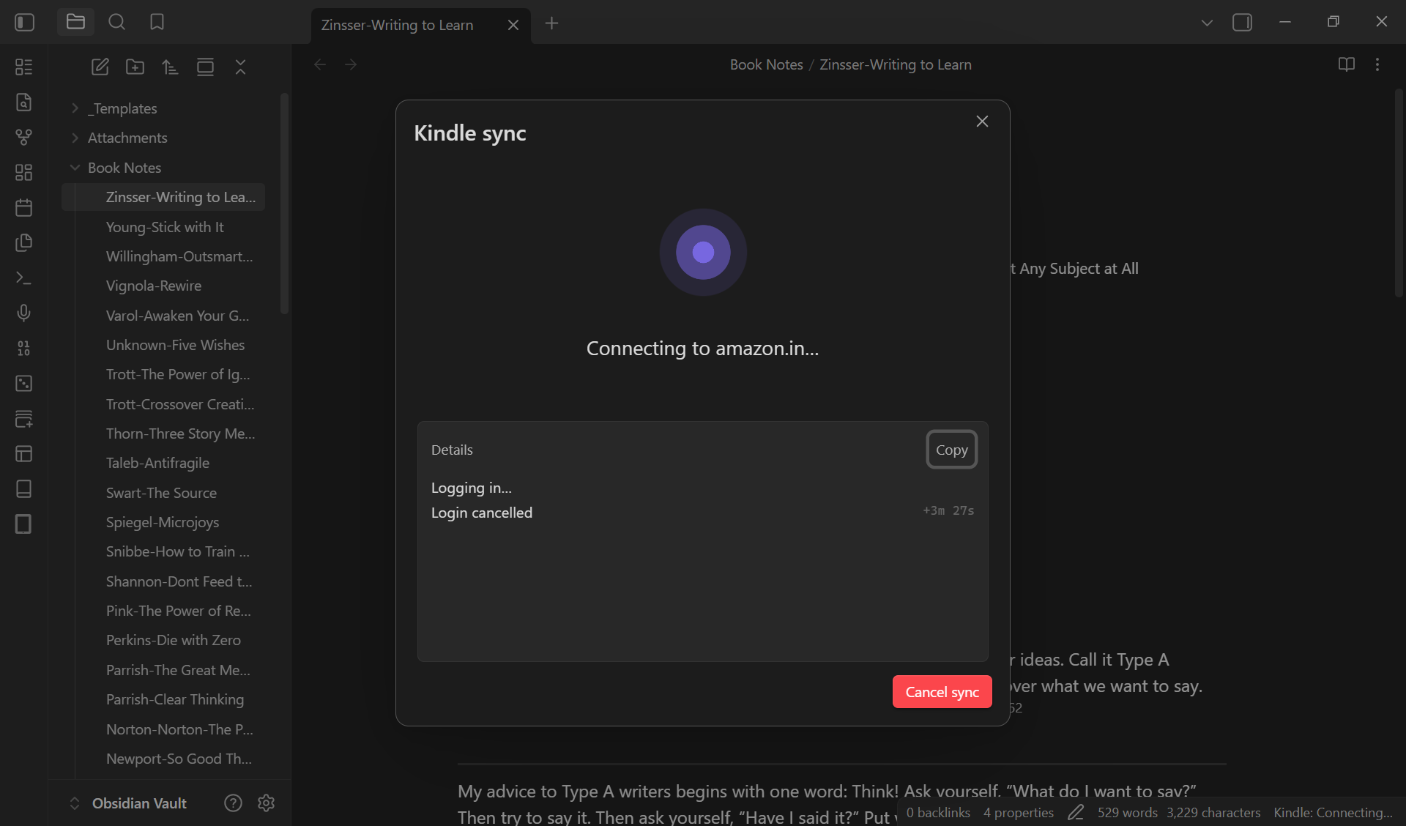Open the help question mark icon
The width and height of the screenshot is (1406, 826).
pos(233,803)
